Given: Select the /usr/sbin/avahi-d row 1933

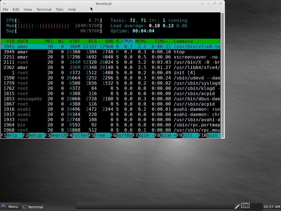Looking at the screenshot, I should (111, 120).
